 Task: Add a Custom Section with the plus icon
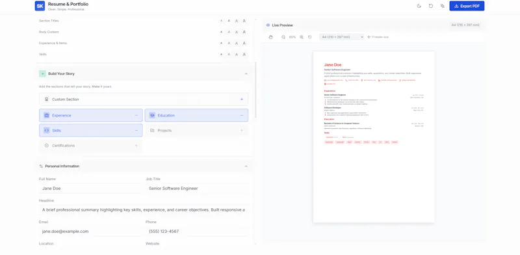(x=242, y=100)
